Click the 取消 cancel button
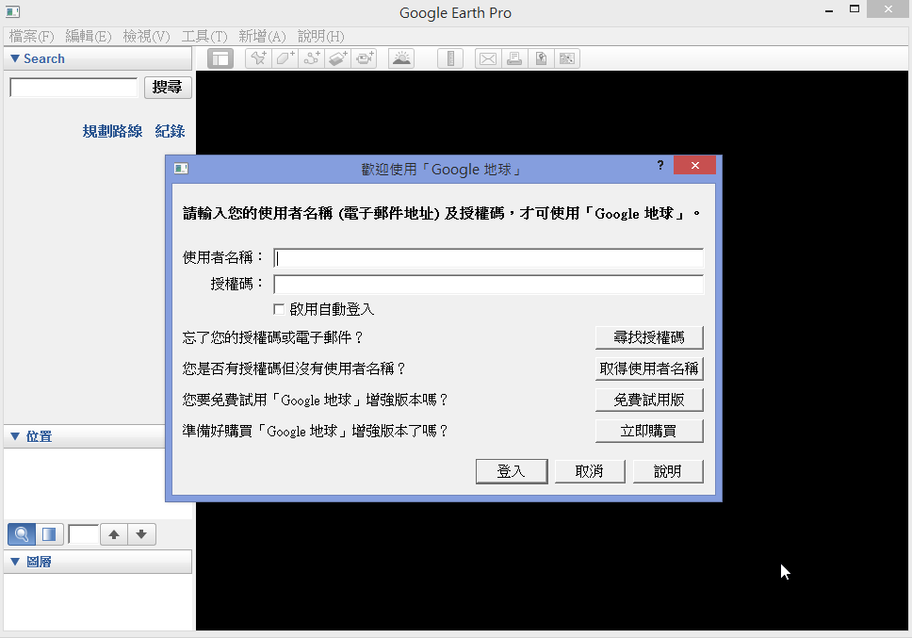The image size is (912, 638). pyautogui.click(x=590, y=471)
